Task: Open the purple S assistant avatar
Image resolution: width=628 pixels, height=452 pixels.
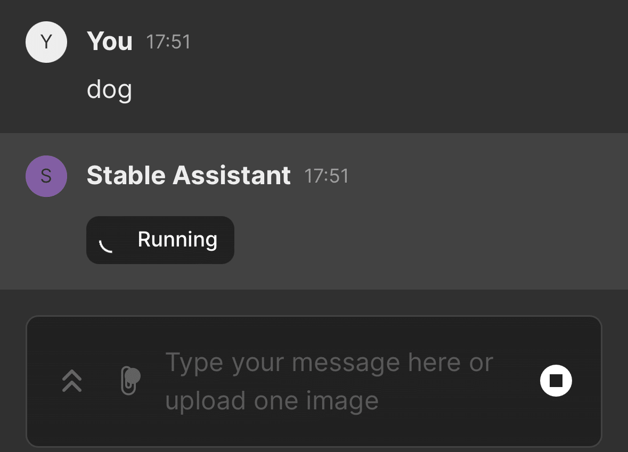Action: coord(46,176)
